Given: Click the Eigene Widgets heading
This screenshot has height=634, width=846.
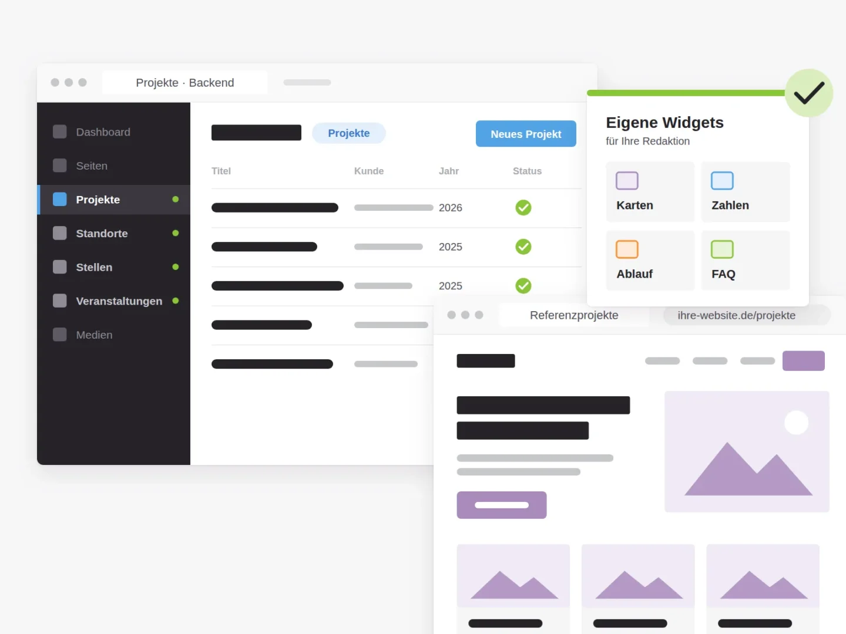Looking at the screenshot, I should [x=664, y=122].
